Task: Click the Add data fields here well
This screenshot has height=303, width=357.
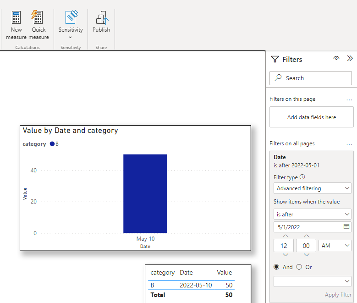Action: pyautogui.click(x=312, y=117)
